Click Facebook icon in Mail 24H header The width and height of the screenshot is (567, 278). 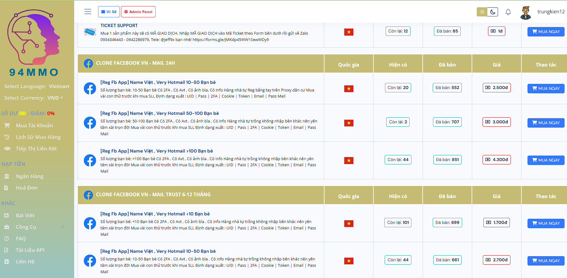(x=88, y=63)
